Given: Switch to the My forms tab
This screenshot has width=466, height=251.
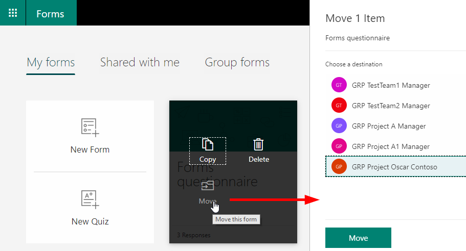Looking at the screenshot, I should [51, 63].
